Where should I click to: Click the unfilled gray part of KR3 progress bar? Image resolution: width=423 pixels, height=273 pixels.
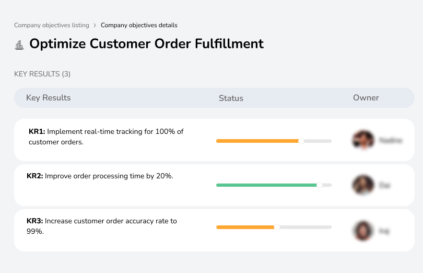coord(305,227)
